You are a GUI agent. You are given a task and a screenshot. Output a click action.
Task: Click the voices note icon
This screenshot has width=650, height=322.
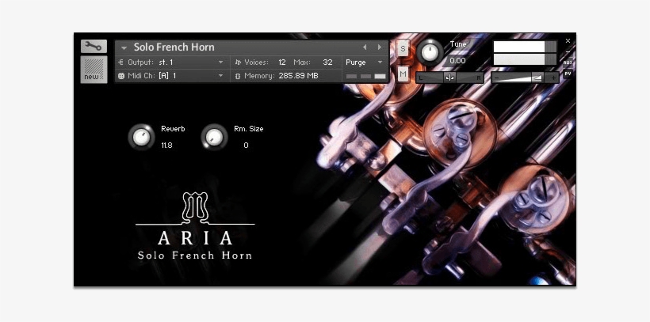point(238,63)
